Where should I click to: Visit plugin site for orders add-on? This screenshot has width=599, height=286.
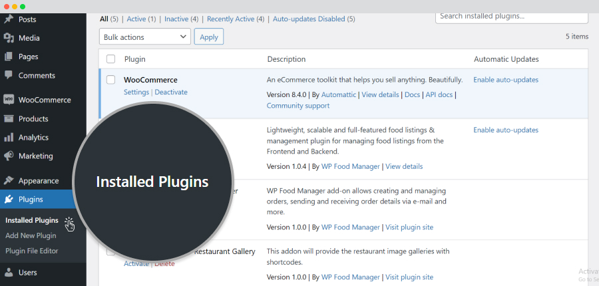(409, 227)
